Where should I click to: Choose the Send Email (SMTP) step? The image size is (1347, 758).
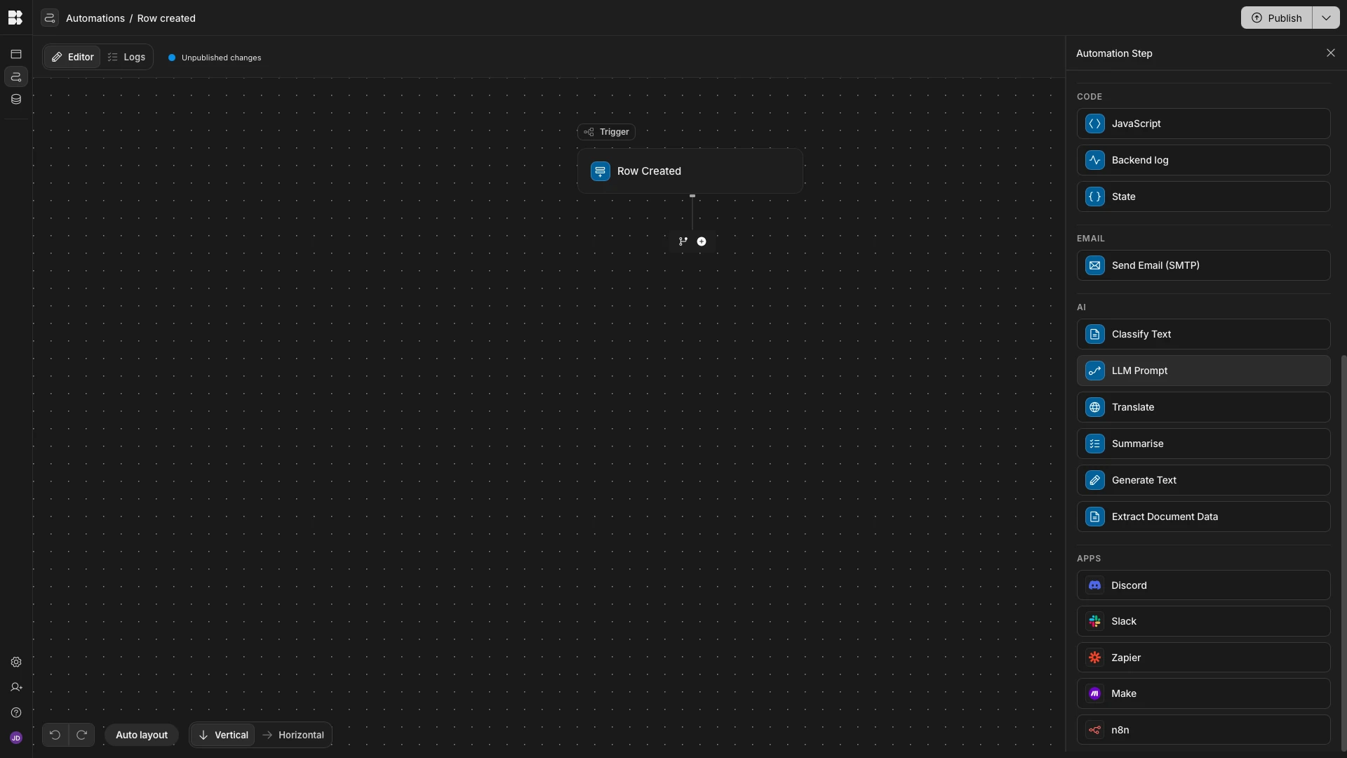click(x=1203, y=265)
